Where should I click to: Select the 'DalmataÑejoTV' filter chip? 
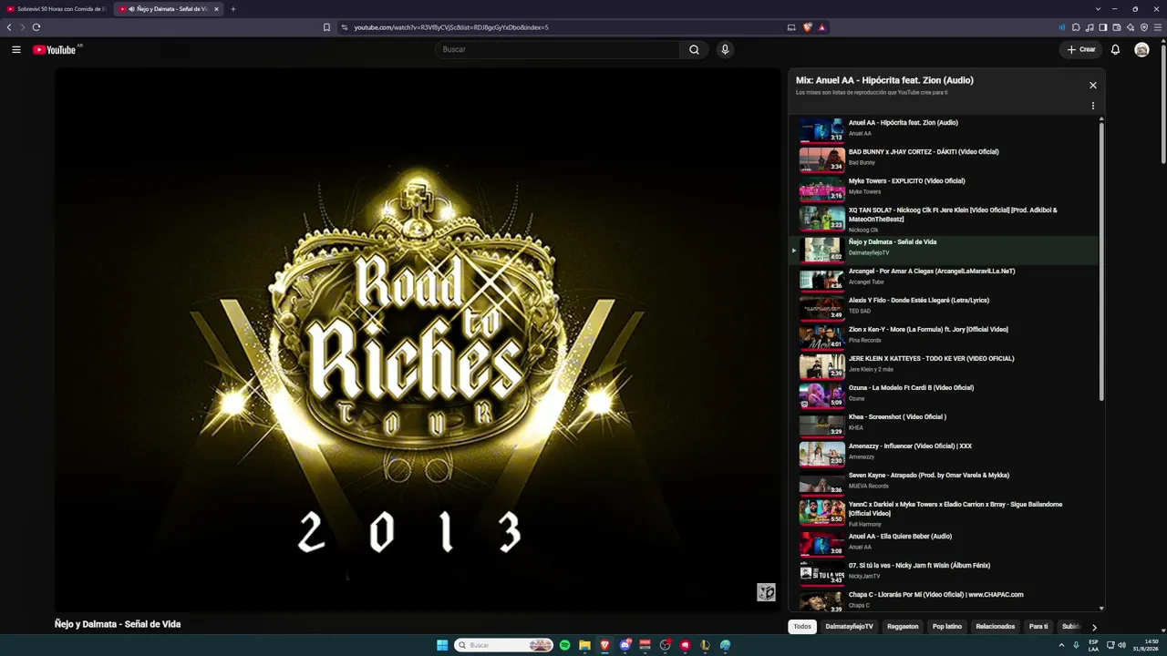click(x=849, y=627)
